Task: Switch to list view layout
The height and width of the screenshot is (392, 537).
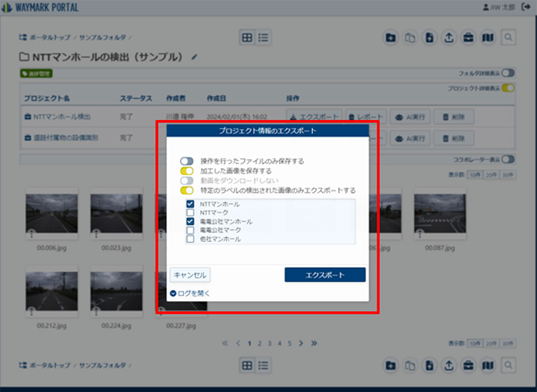Action: click(263, 37)
